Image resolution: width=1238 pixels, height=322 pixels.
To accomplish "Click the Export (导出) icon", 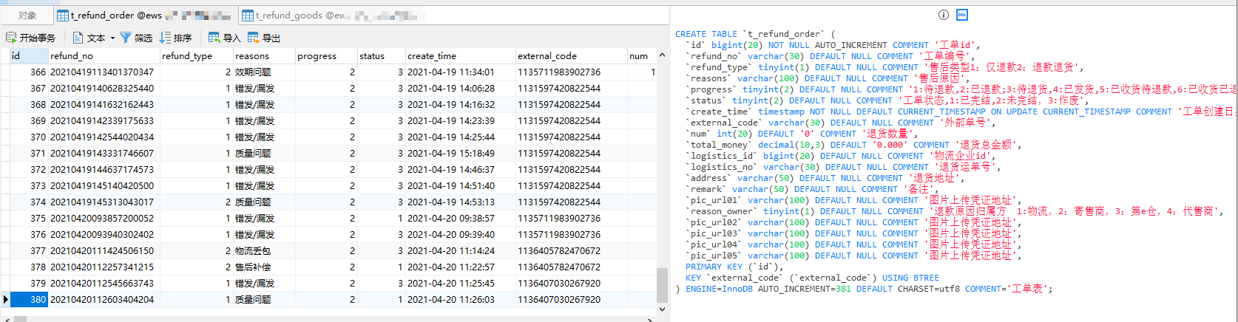I will click(x=254, y=38).
